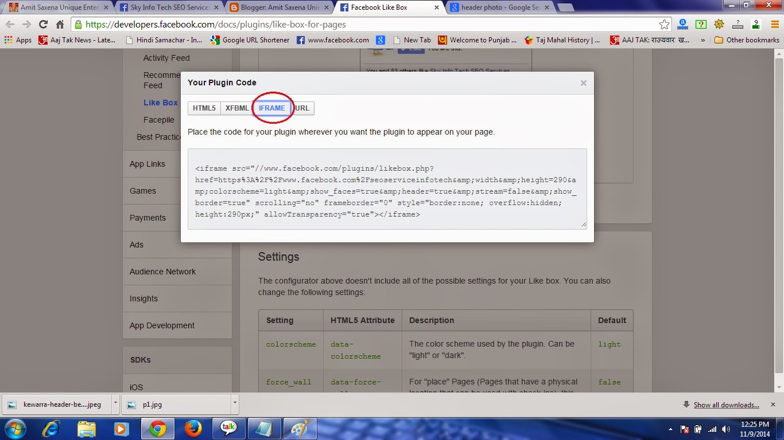This screenshot has width=784, height=440.
Task: Select the HTML5 code tab
Action: point(204,108)
